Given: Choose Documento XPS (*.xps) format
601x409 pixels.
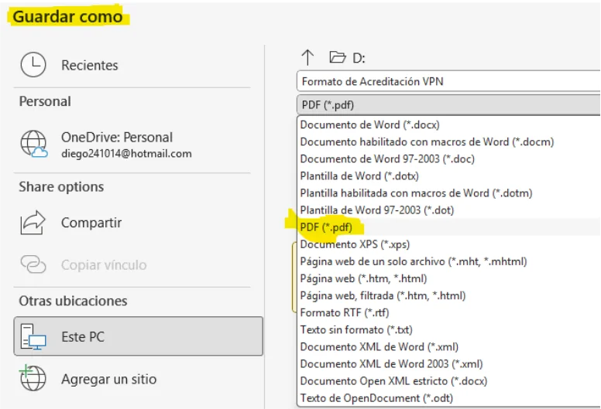Looking at the screenshot, I should tap(449, 244).
